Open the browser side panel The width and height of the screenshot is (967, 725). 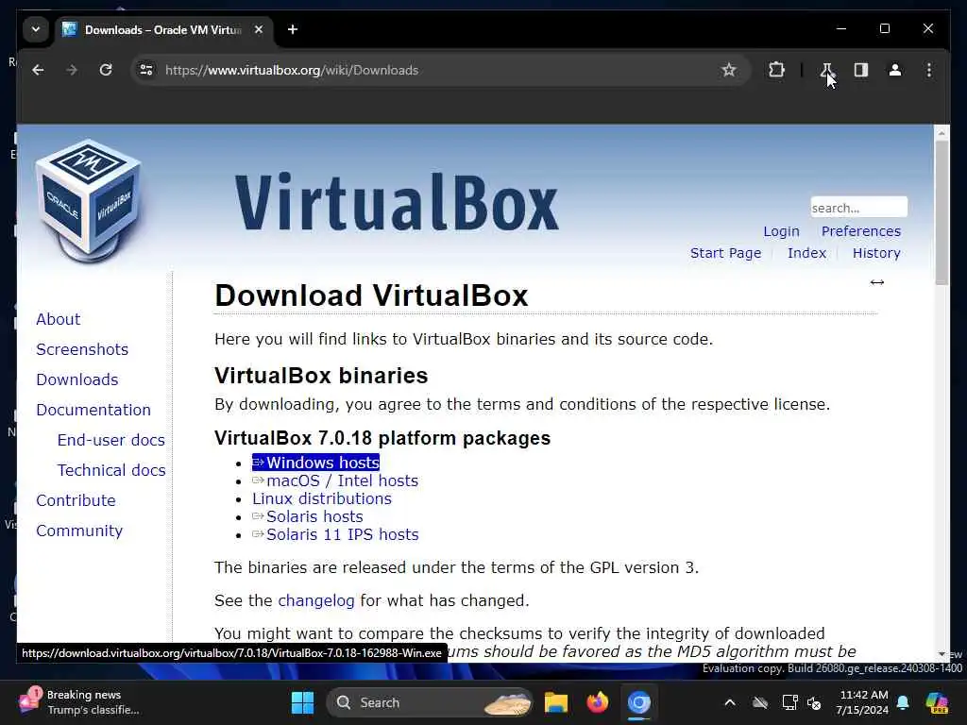(861, 70)
